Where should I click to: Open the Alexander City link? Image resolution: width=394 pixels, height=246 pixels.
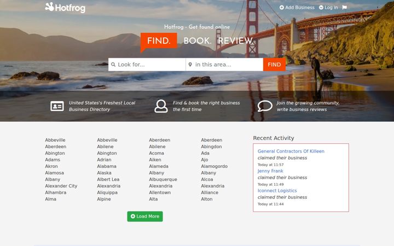tap(61, 186)
